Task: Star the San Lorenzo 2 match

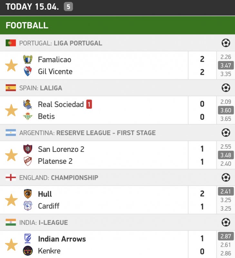Action: 11,155
